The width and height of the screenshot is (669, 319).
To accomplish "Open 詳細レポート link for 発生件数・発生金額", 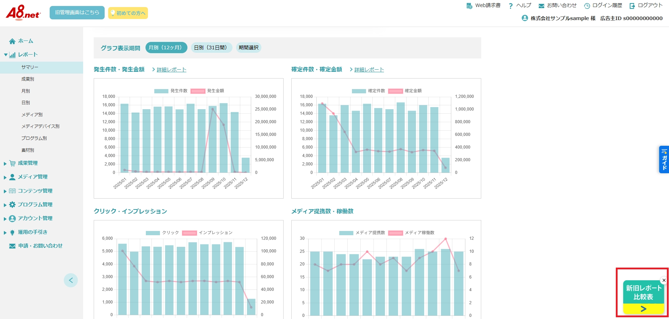I will click(x=171, y=70).
